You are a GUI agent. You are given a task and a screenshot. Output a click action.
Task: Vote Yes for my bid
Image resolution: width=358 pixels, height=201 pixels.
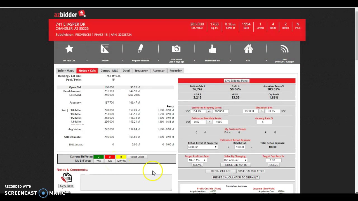click(x=98, y=161)
